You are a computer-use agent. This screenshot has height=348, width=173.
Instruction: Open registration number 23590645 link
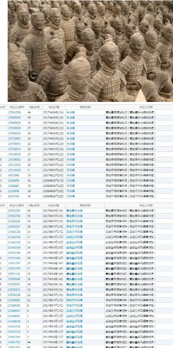pyautogui.click(x=14, y=279)
